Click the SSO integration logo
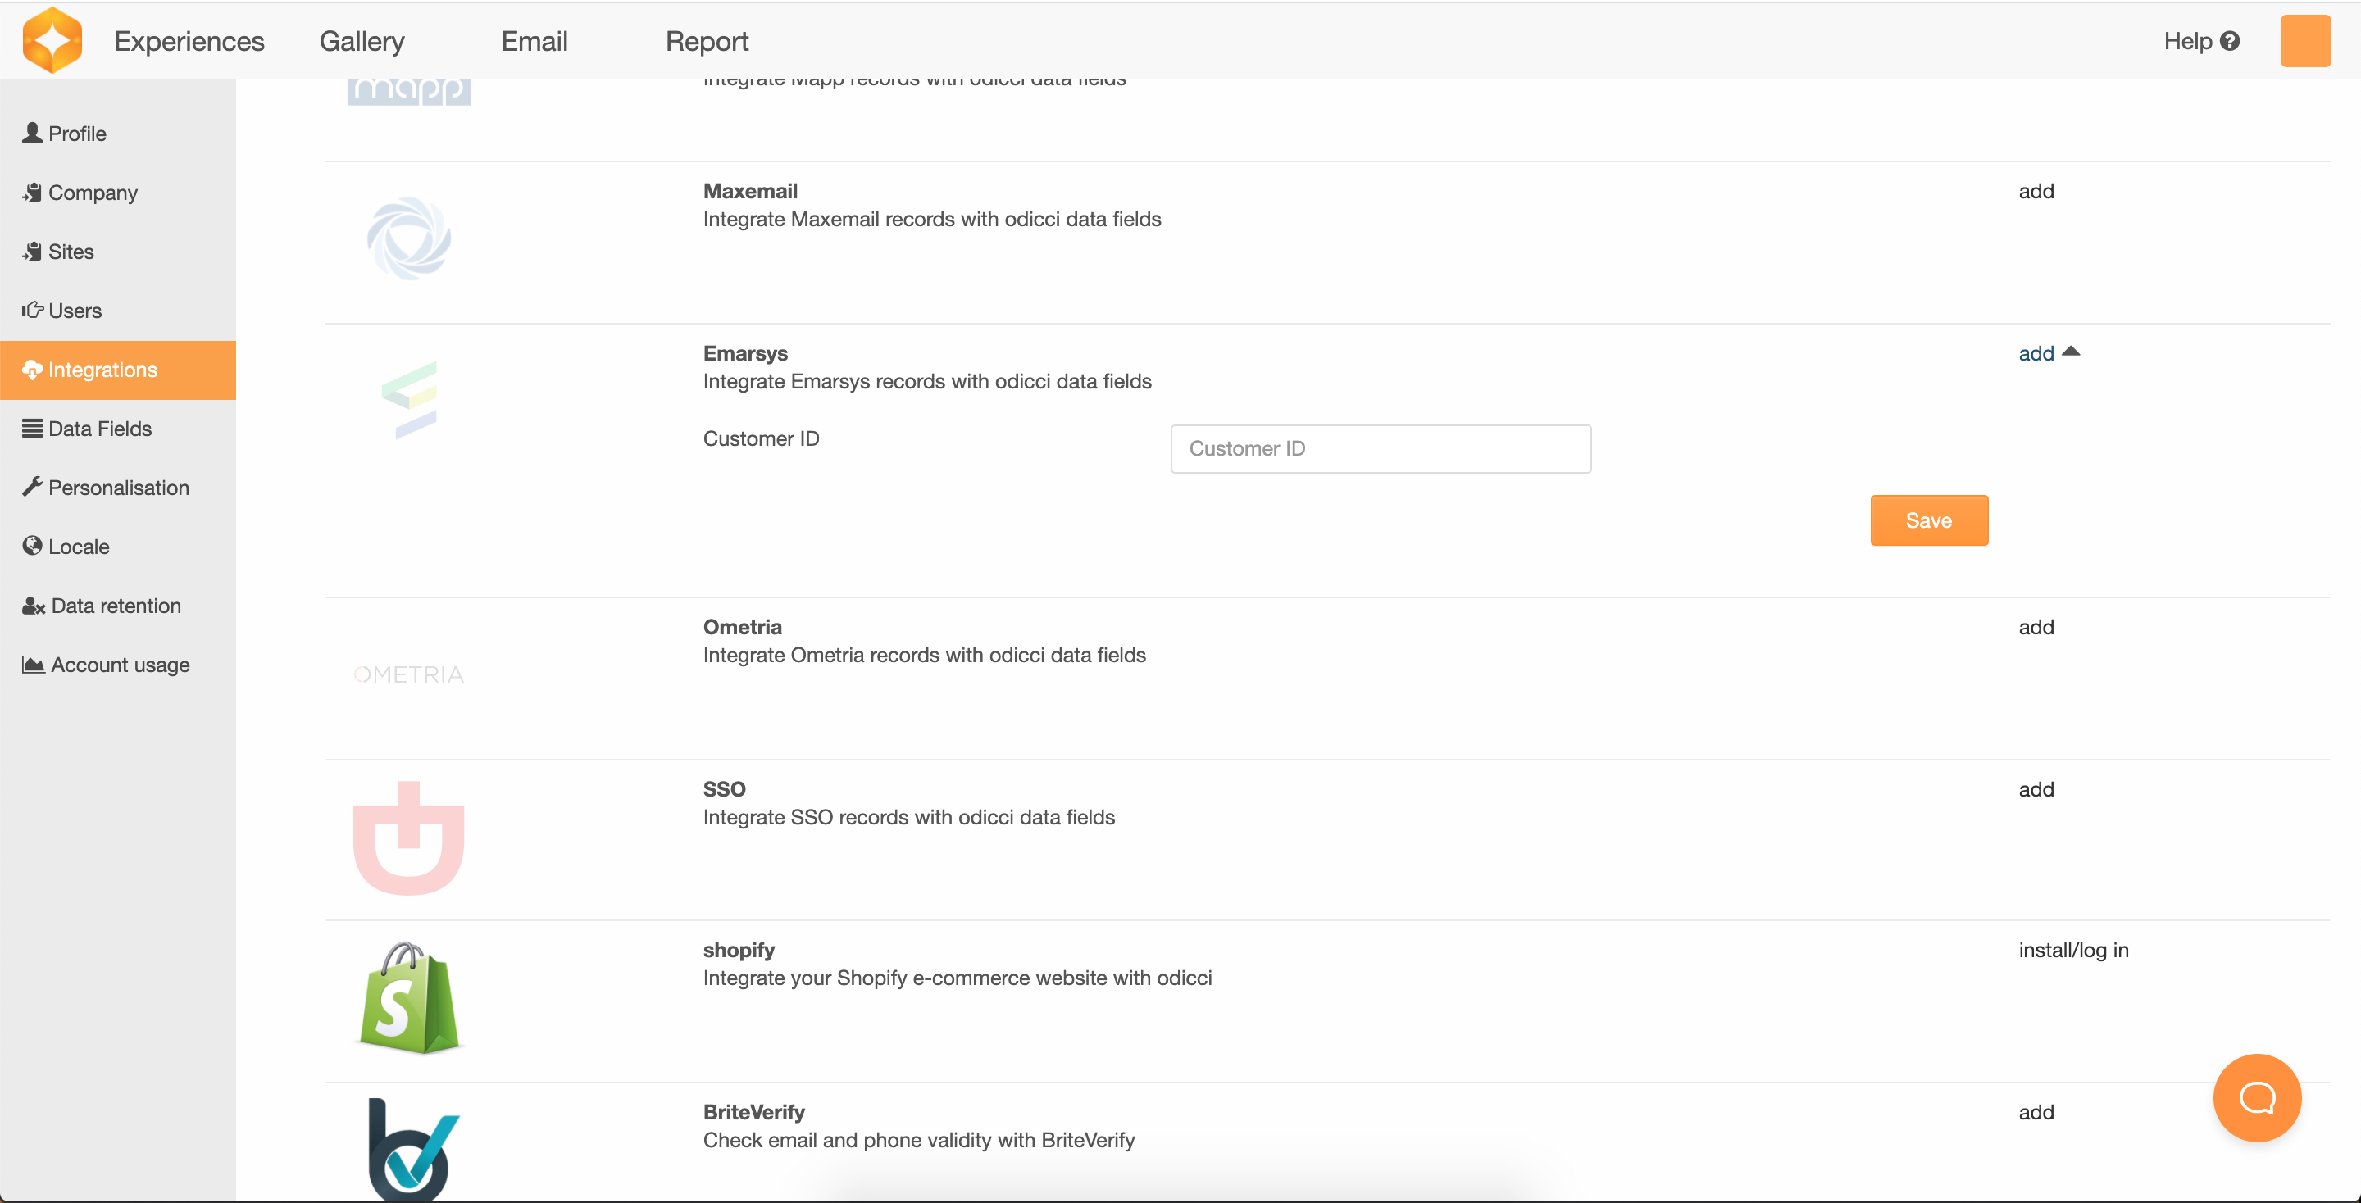 409,838
